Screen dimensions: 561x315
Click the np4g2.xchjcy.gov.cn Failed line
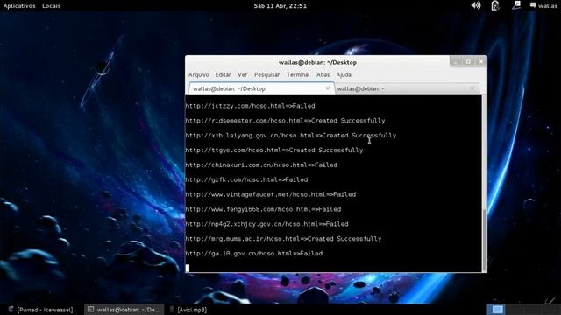click(266, 224)
